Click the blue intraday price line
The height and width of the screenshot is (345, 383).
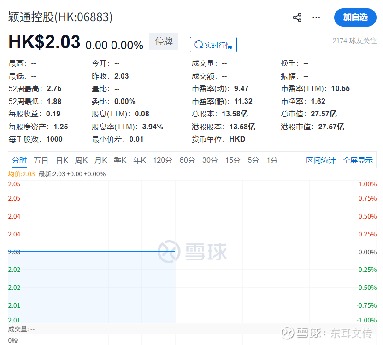(92, 251)
